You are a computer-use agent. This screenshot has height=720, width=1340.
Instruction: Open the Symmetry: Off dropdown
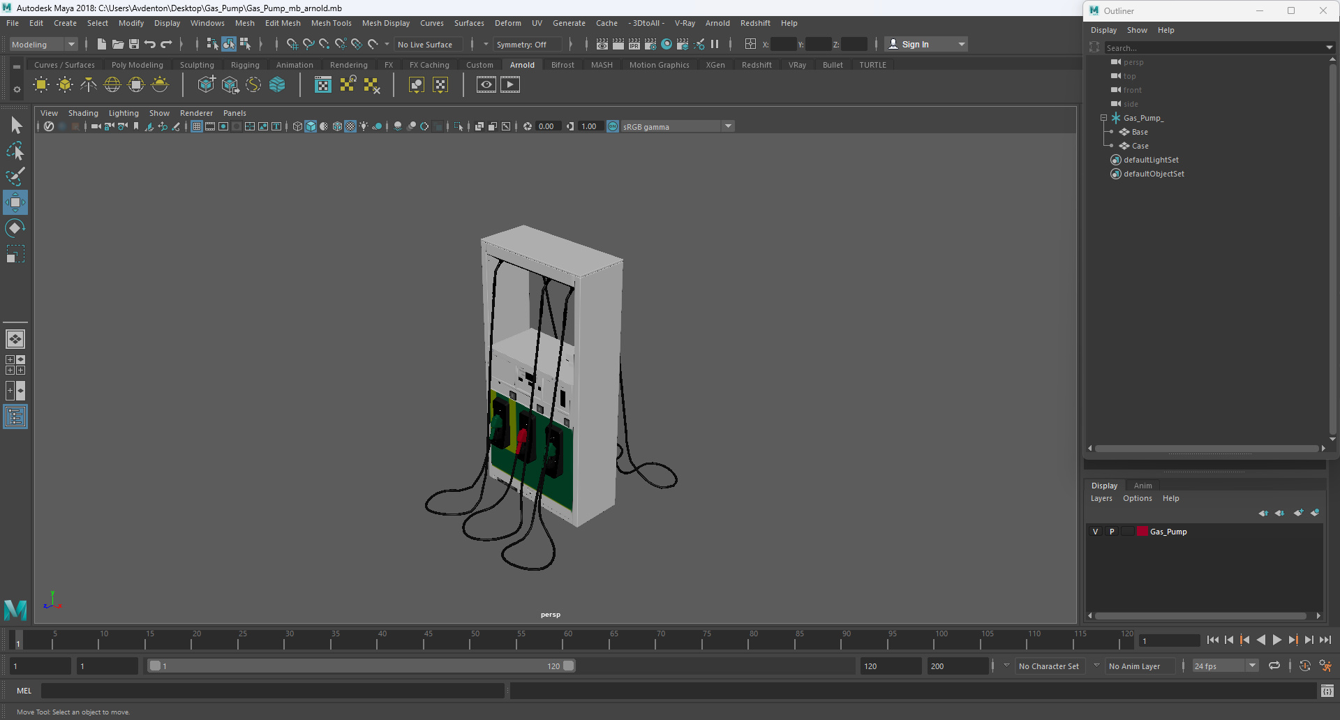528,44
